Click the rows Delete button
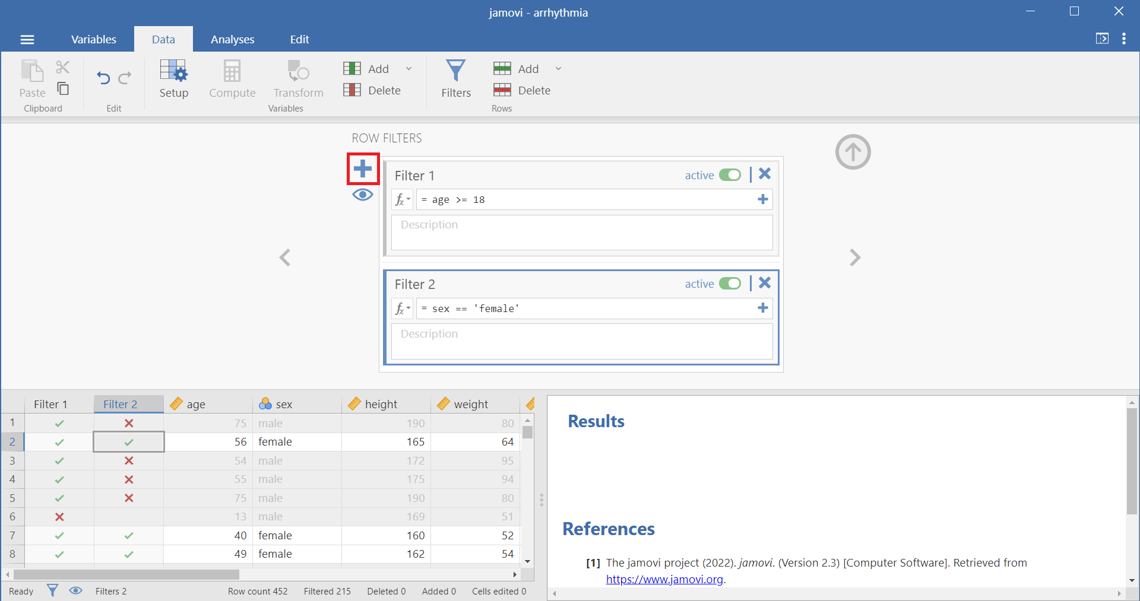The image size is (1140, 601). (522, 90)
